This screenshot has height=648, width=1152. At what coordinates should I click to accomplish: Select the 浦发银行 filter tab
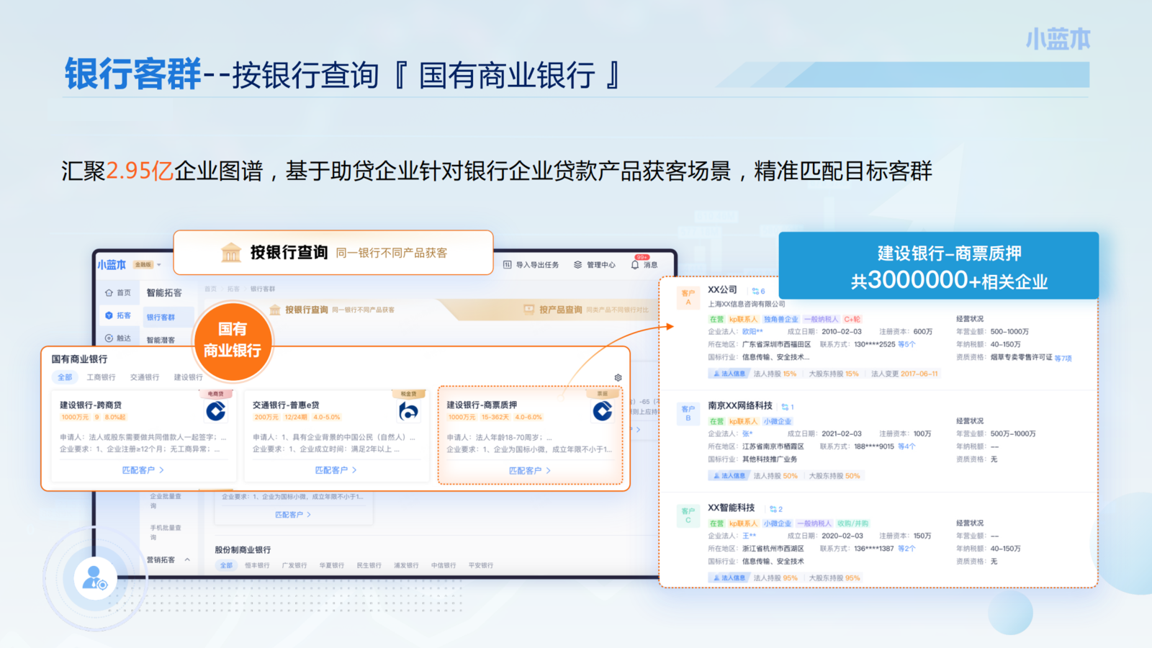coord(406,565)
